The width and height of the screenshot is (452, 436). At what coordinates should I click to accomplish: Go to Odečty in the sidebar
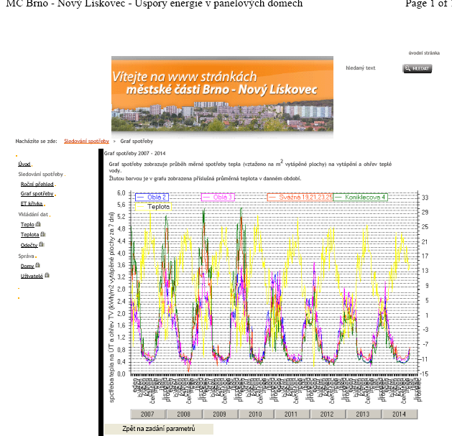pyautogui.click(x=29, y=245)
